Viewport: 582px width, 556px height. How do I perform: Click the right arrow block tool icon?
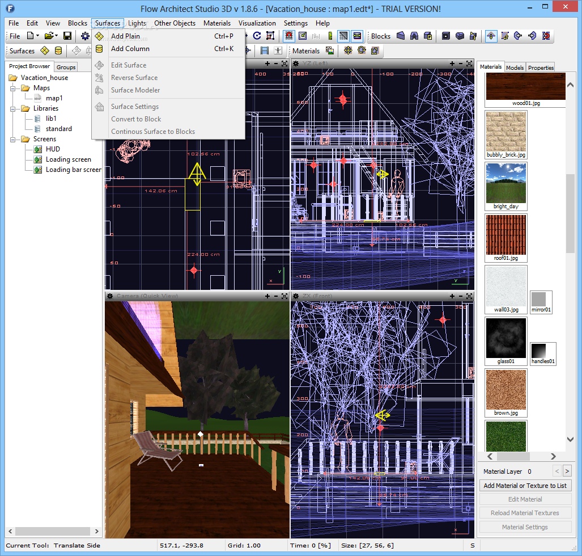point(532,36)
